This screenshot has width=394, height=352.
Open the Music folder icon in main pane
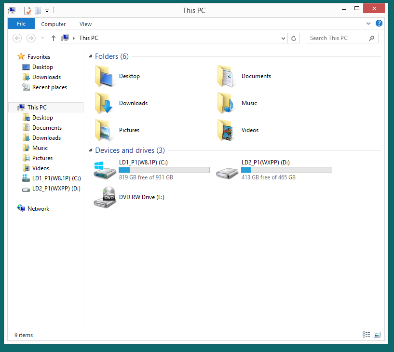226,103
